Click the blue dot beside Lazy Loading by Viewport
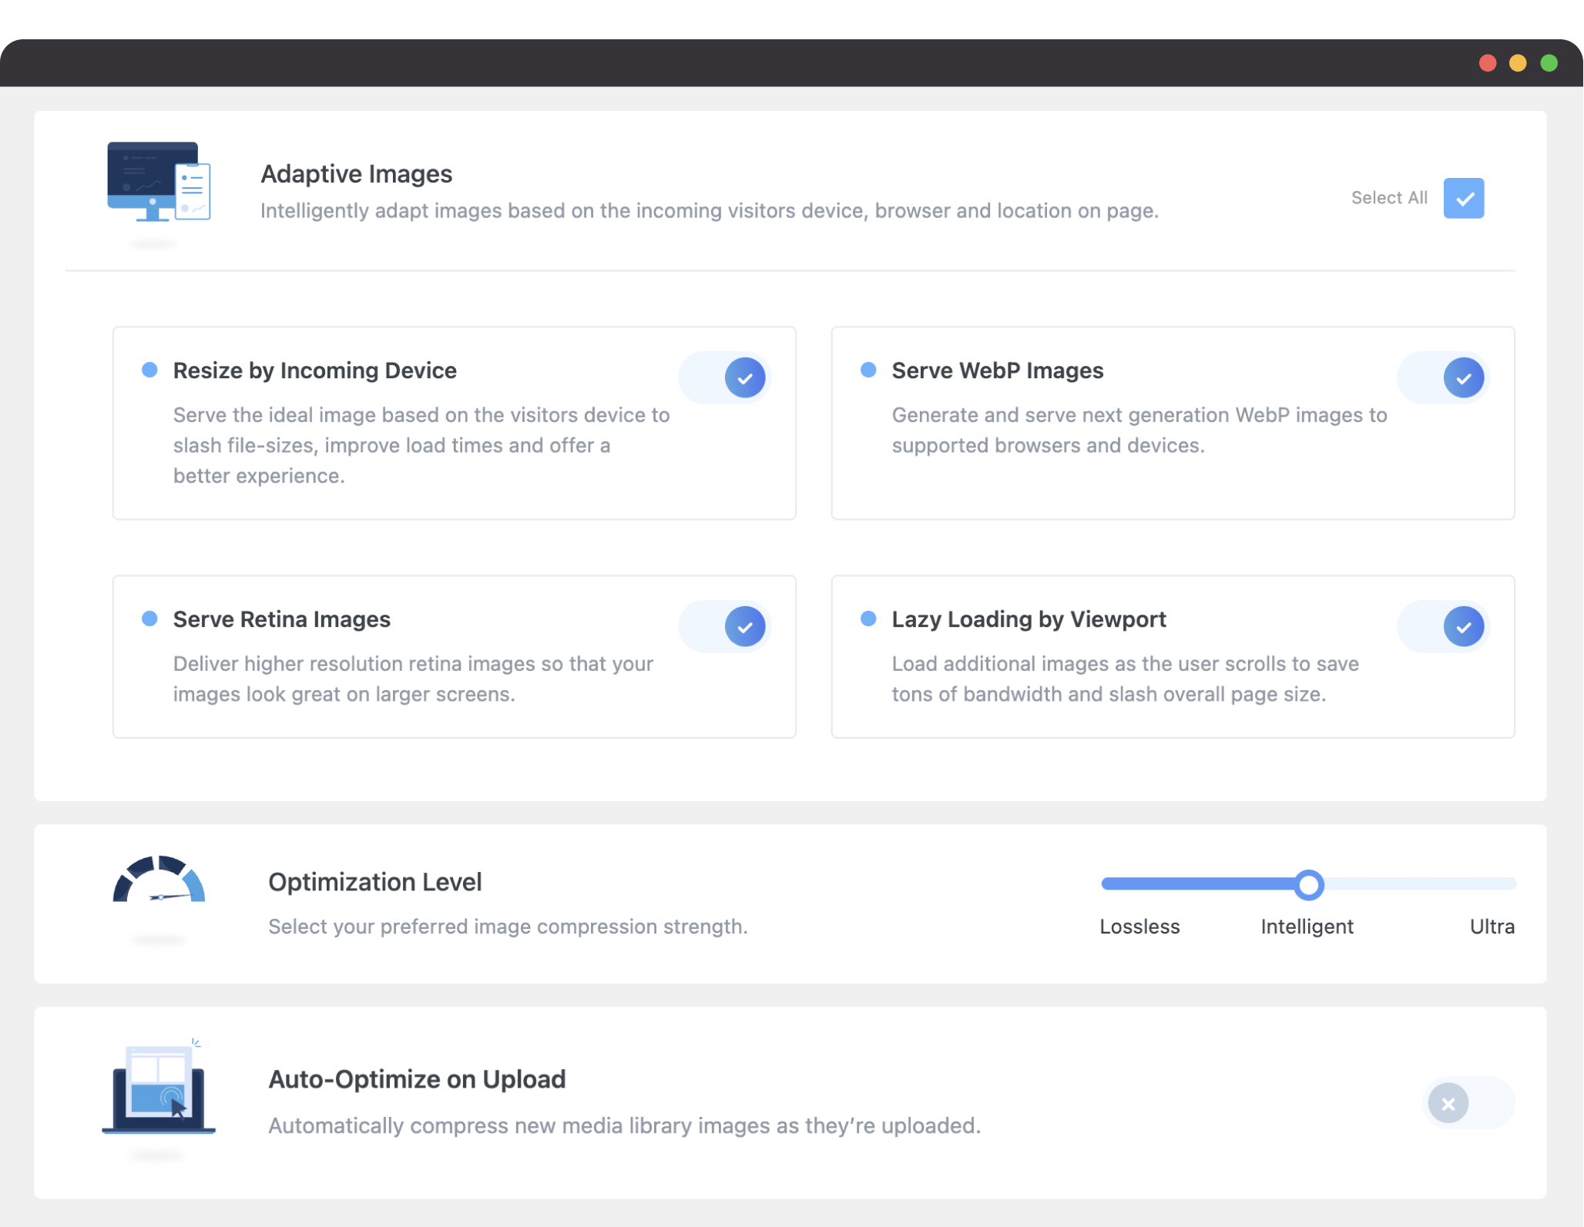Viewport: 1584px width, 1227px height. click(x=868, y=619)
